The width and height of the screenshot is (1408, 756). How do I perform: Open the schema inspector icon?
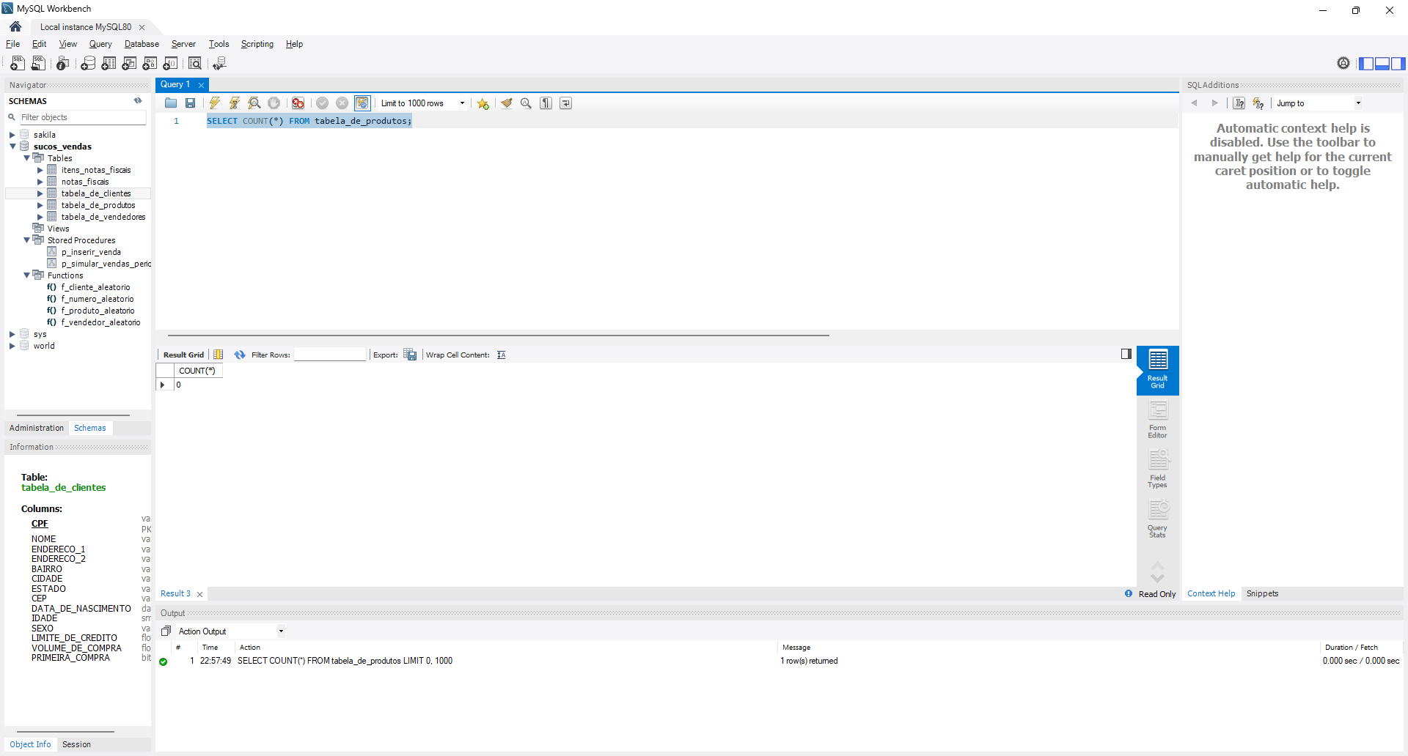point(63,64)
